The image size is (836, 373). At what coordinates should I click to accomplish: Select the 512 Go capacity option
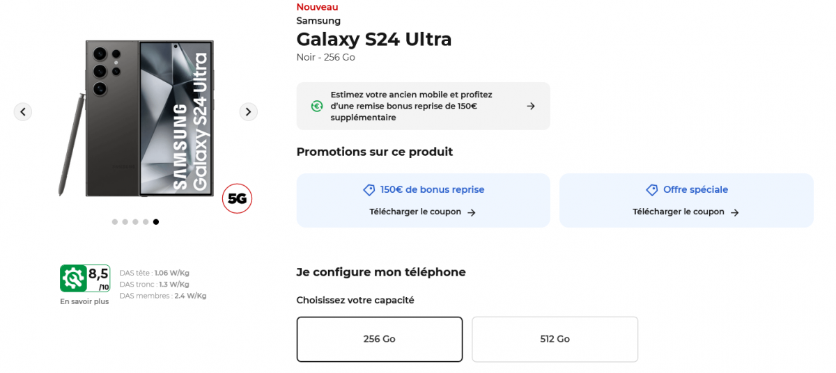[555, 340]
